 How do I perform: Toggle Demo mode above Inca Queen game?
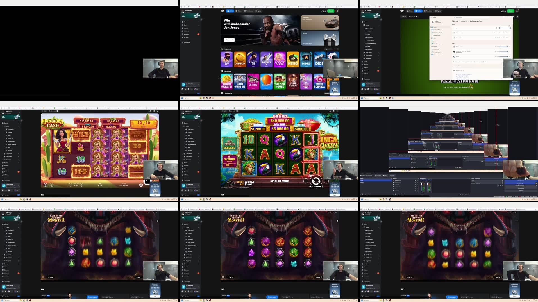point(237,111)
